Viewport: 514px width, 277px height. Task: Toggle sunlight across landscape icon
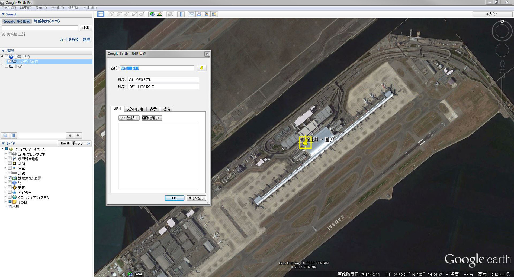tap(160, 14)
